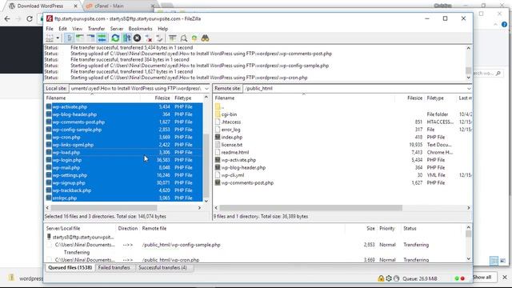Image resolution: width=512 pixels, height=288 pixels.
Task: Click the wp-cron.php file icon locally
Action: pyautogui.click(x=49, y=137)
